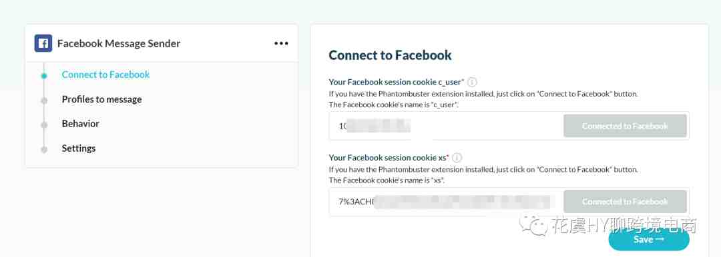Open the Behavior step
Viewport: 721px width, 257px height.
pyautogui.click(x=81, y=124)
